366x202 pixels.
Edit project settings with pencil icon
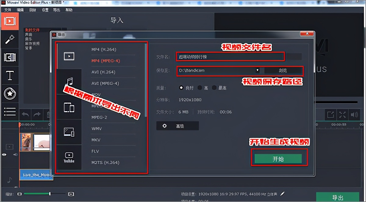(x=283, y=193)
